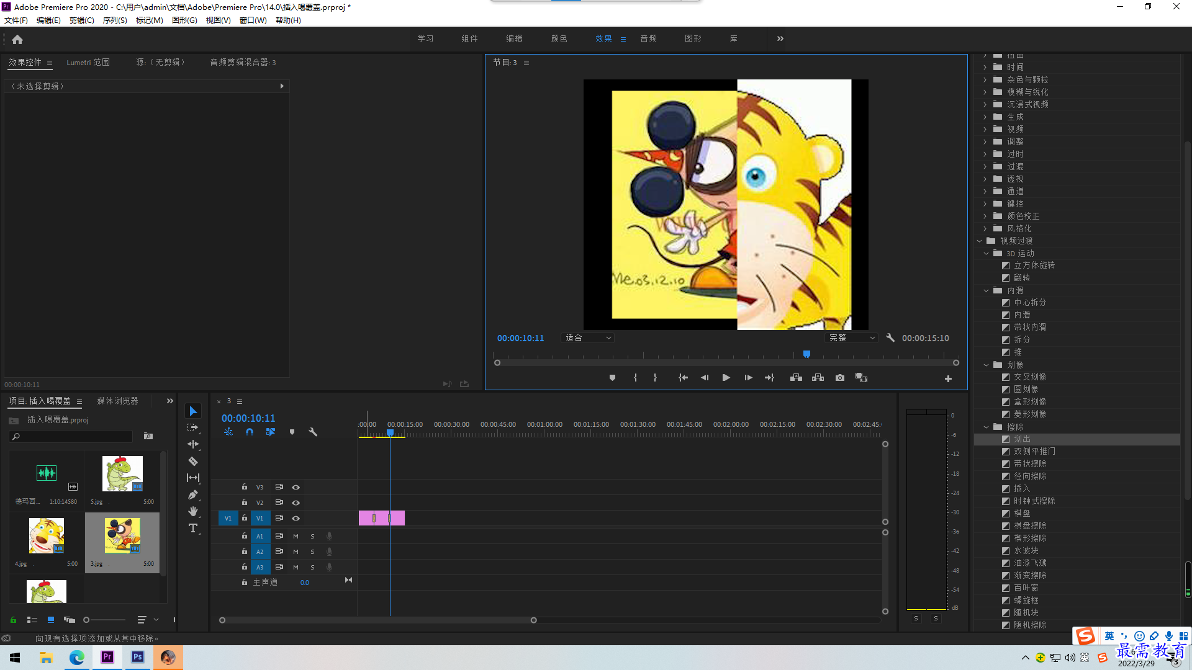Select the Slip tool
Viewport: 1192px width, 670px height.
[193, 478]
